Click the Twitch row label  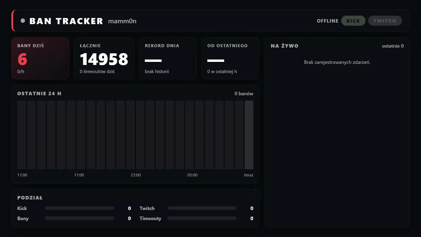[147, 208]
